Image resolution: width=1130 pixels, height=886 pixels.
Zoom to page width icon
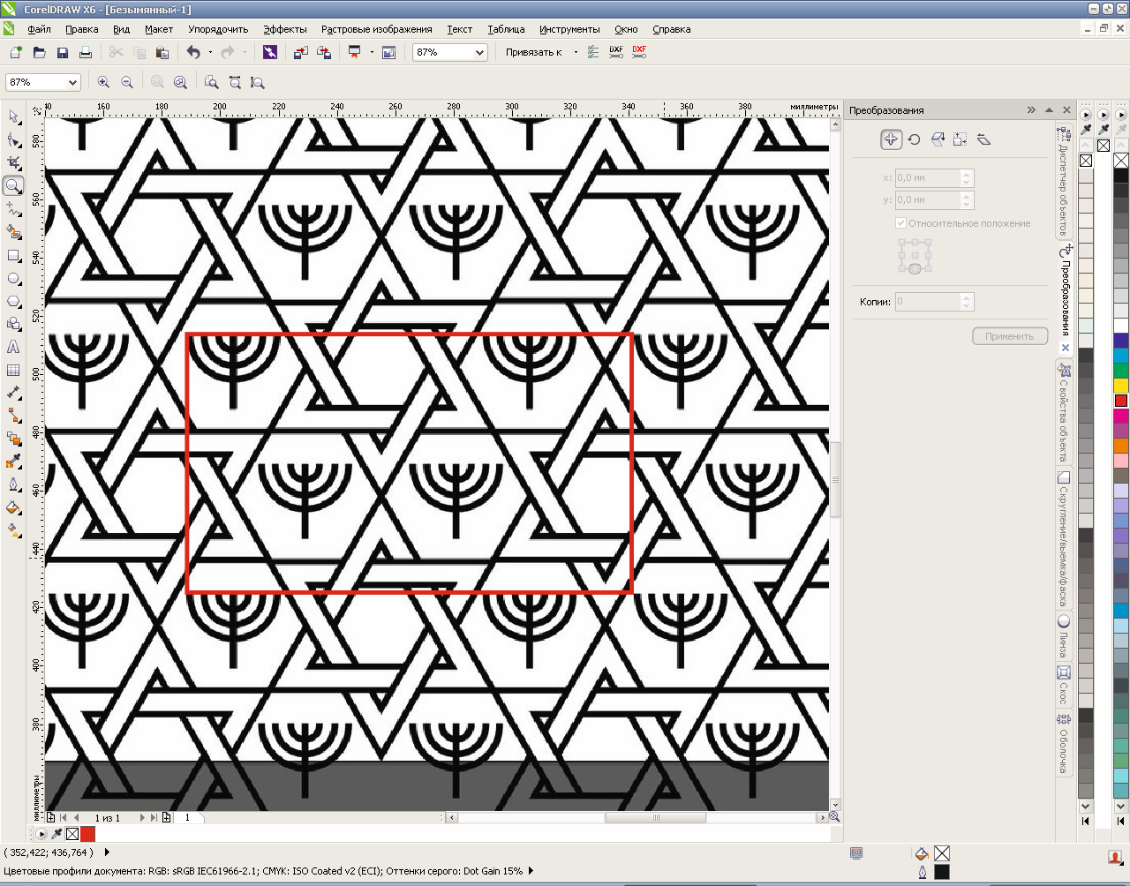(235, 82)
